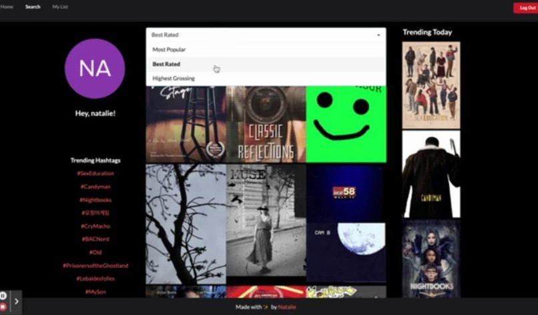The image size is (538, 315).
Task: Open the Candyman trending poster
Action: pyautogui.click(x=431, y=174)
